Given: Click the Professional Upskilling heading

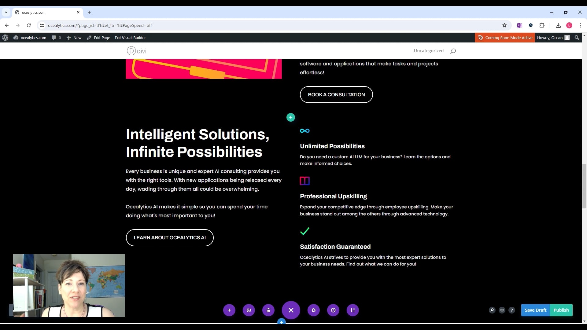Looking at the screenshot, I should [334, 196].
